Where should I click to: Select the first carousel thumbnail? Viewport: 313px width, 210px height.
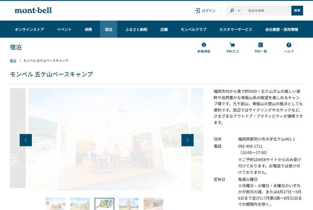click(x=55, y=204)
